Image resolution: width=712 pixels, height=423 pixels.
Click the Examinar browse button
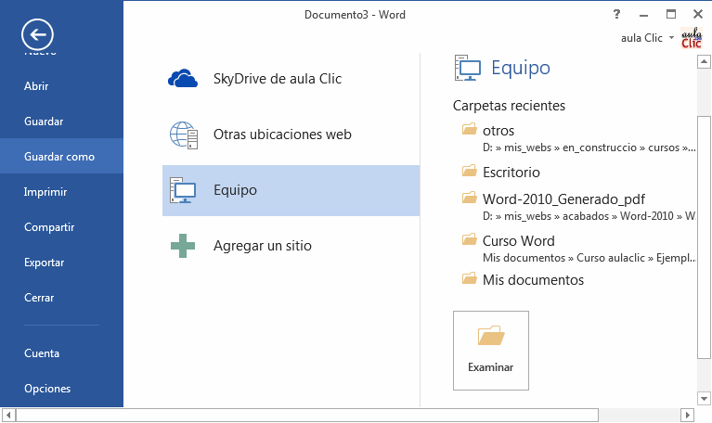coord(491,351)
